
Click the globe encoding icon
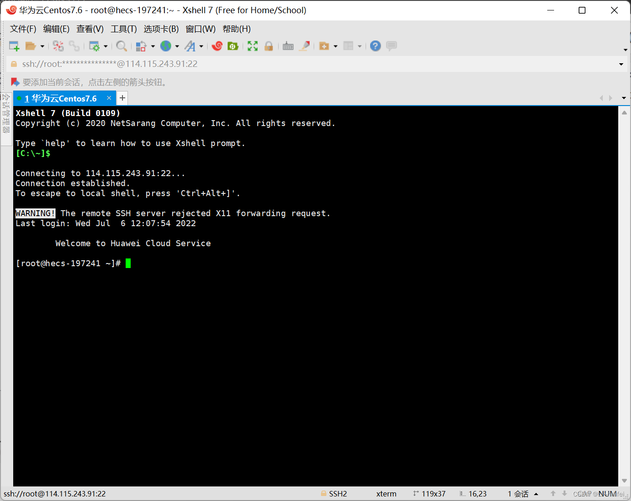point(166,46)
